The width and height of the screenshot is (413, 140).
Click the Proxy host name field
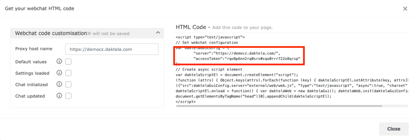112,49
